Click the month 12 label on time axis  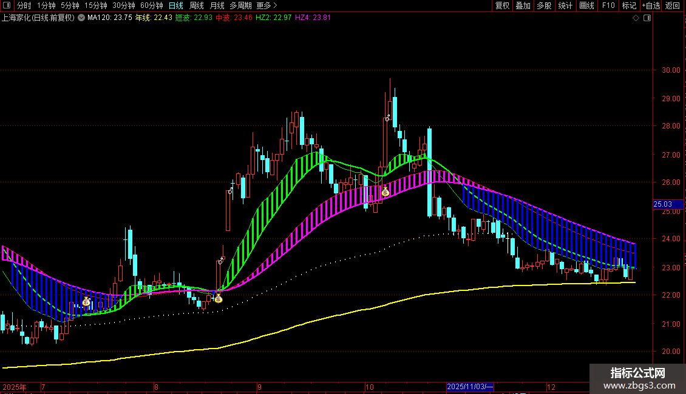[551, 387]
